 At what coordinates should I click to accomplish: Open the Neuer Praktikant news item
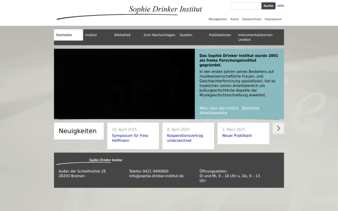[237, 136]
